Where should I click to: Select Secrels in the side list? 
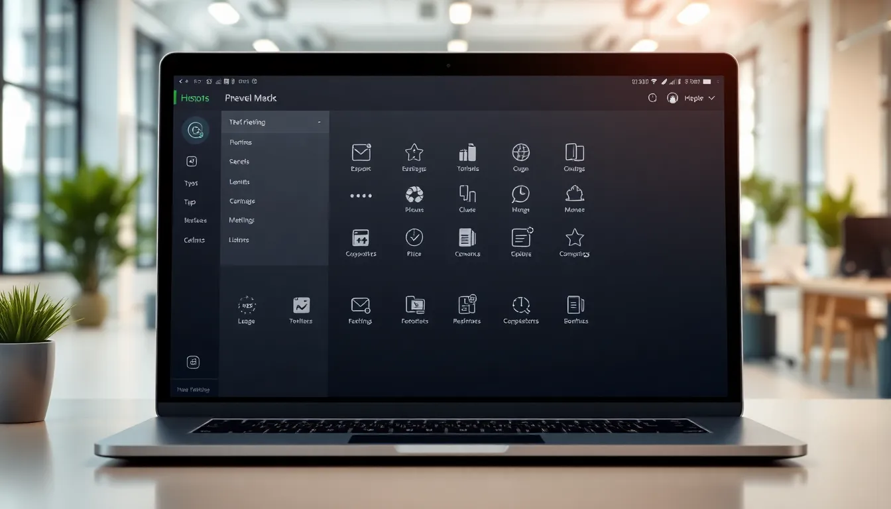point(239,162)
